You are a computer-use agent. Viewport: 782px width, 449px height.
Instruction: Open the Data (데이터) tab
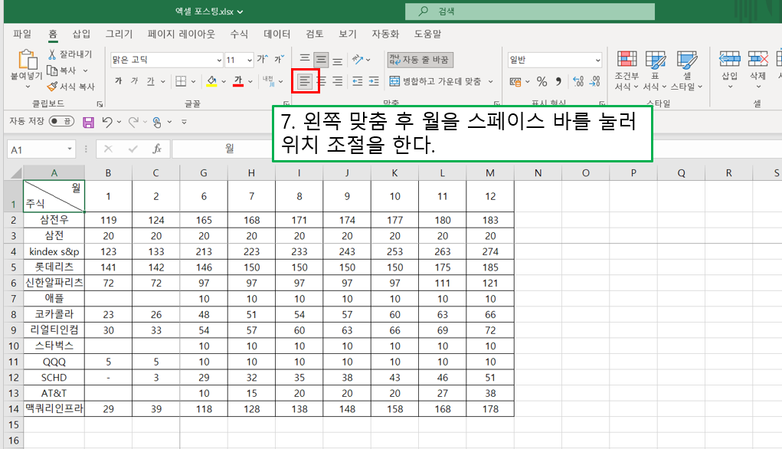(276, 34)
